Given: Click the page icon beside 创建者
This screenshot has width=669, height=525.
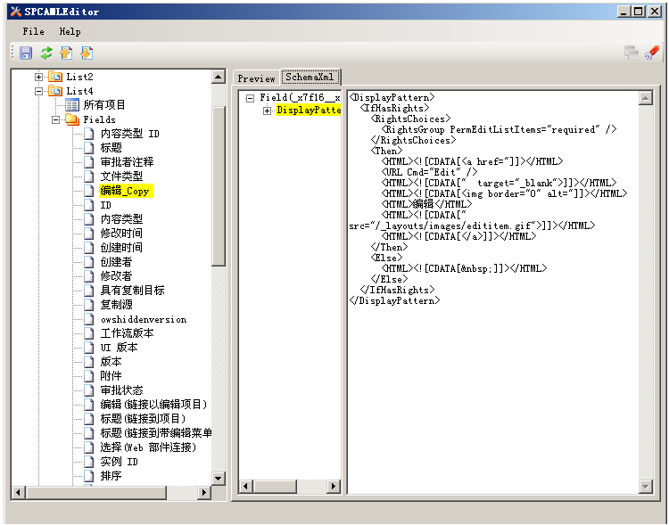Looking at the screenshot, I should (x=88, y=262).
